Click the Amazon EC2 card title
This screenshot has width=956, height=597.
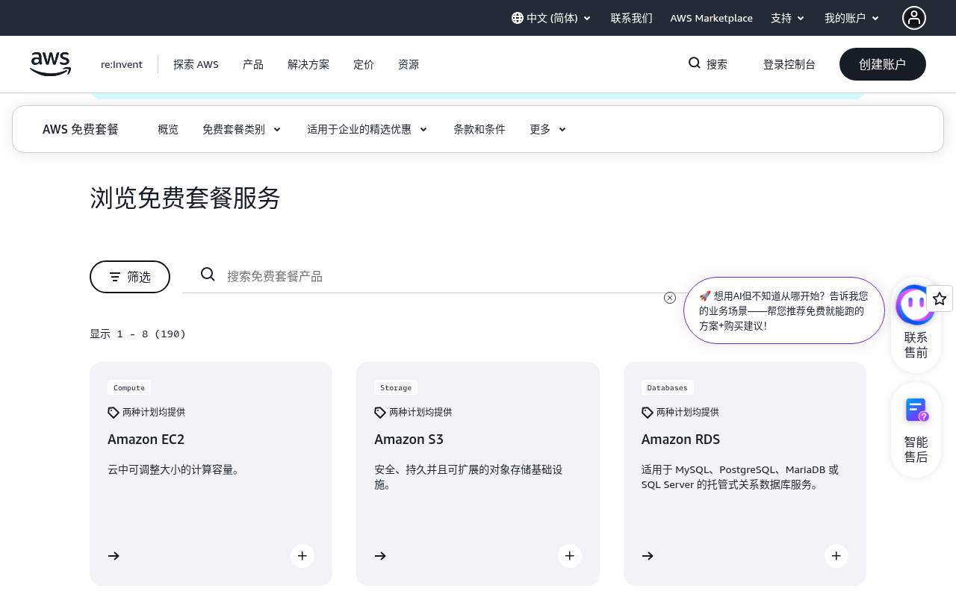pos(146,440)
